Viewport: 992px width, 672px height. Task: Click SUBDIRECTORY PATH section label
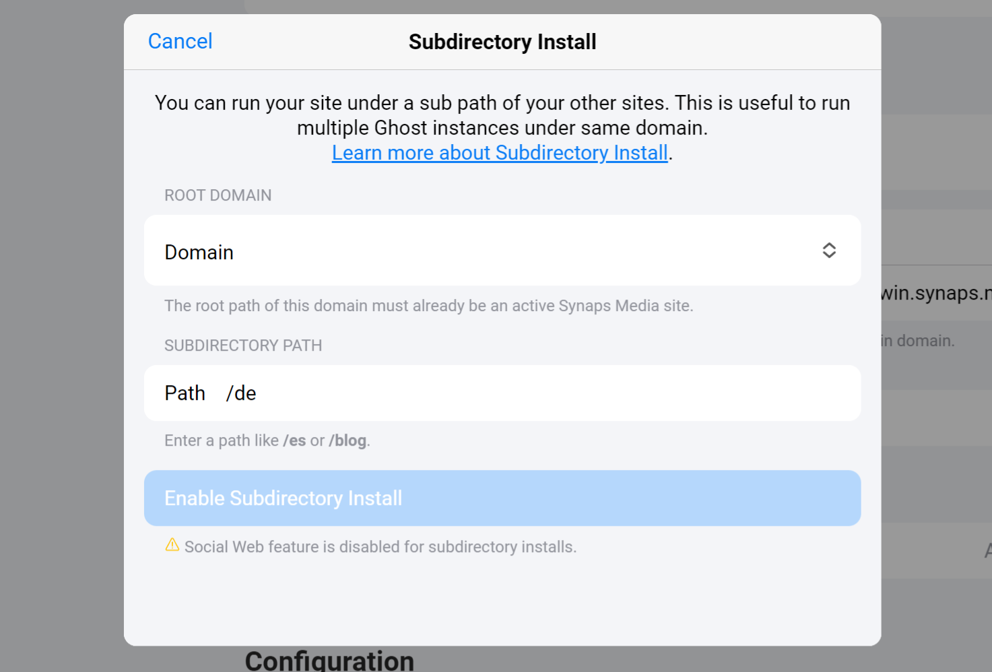(243, 345)
